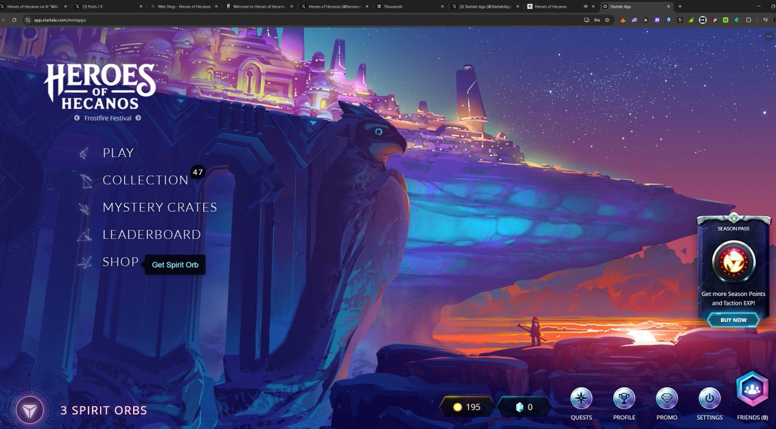Open the Promo diamond icon
Image resolution: width=776 pixels, height=429 pixels.
pyautogui.click(x=667, y=399)
